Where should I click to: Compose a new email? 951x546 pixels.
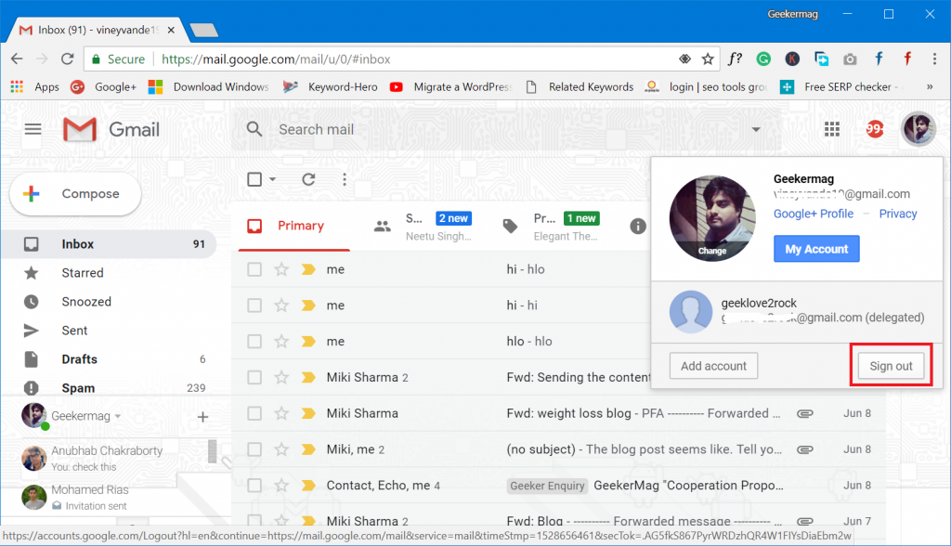pos(76,194)
